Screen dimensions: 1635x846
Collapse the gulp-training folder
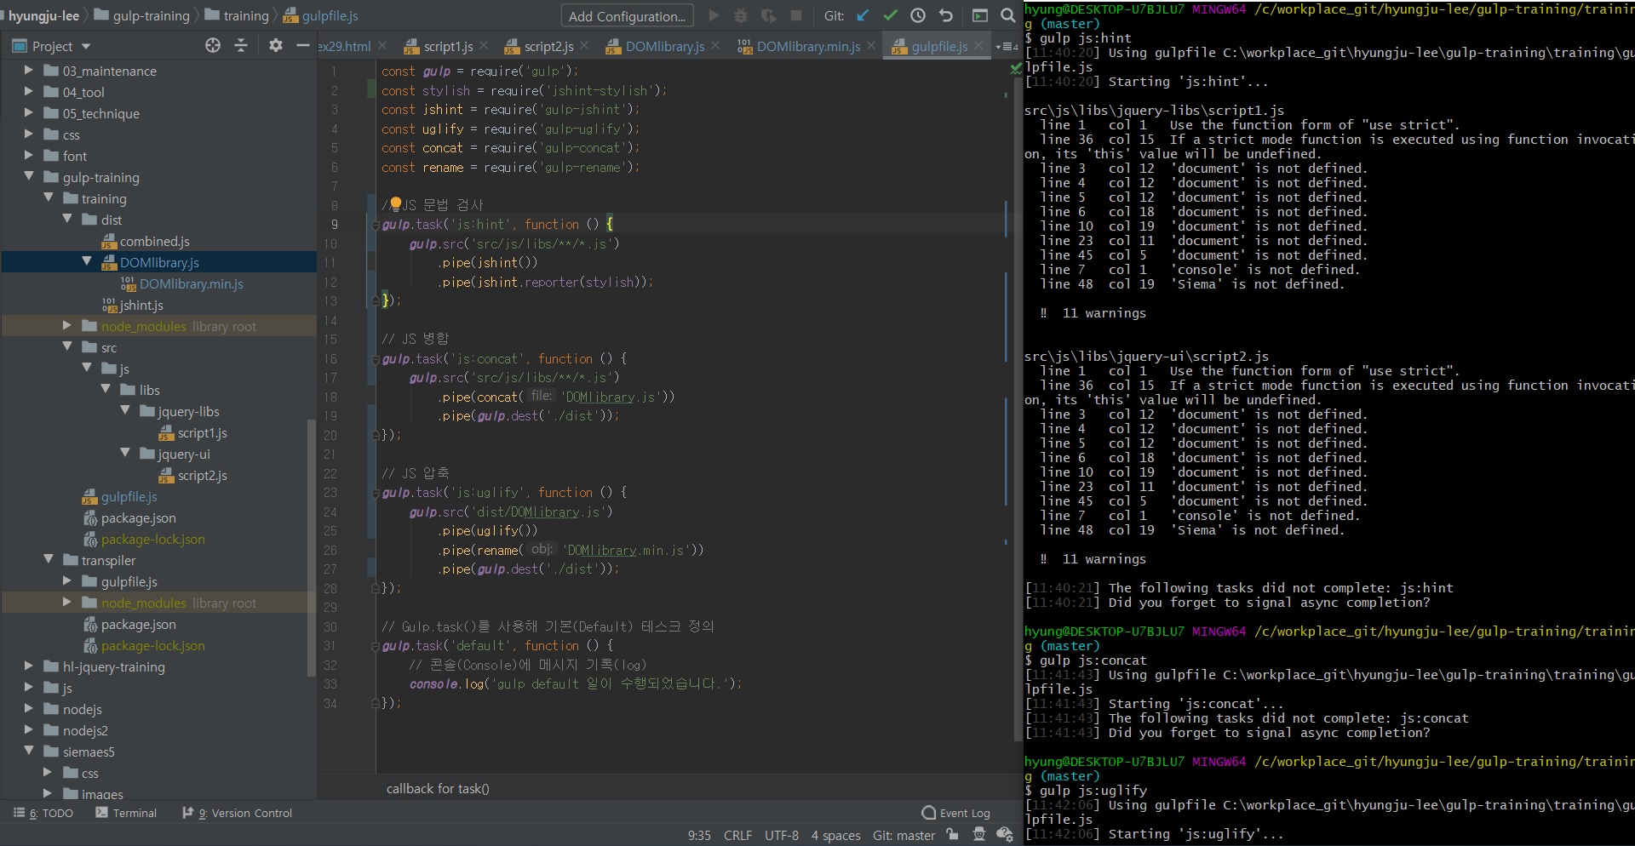[x=29, y=177]
